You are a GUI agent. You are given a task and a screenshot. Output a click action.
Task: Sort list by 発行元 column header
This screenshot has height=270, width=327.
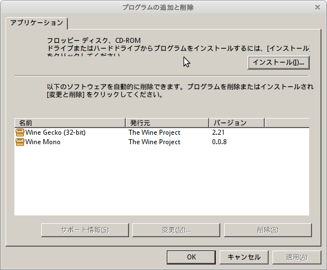167,123
